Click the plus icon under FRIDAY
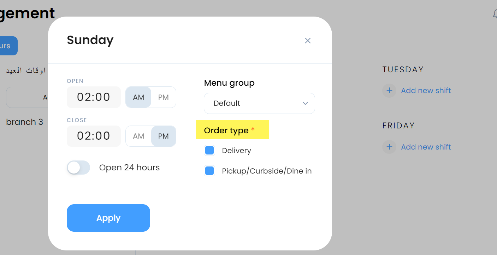The width and height of the screenshot is (497, 255). coord(389,147)
